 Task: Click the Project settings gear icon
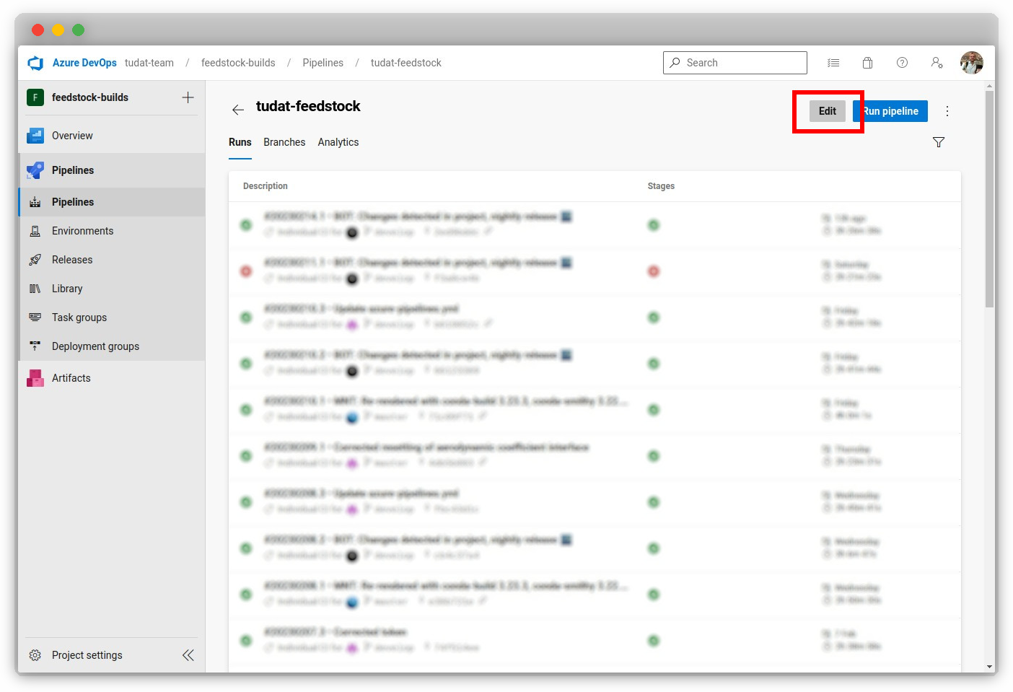point(35,655)
